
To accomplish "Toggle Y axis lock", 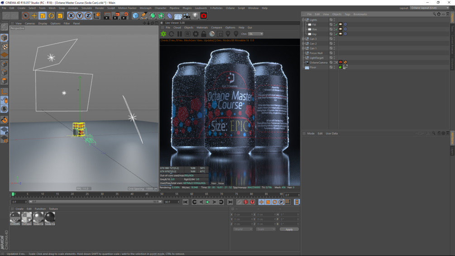I will 80,16.
